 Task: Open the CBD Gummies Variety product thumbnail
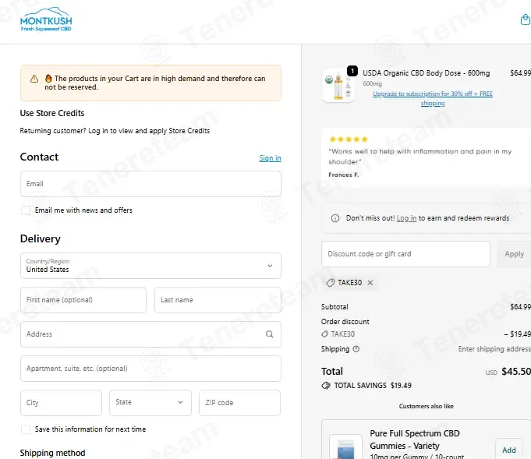(345, 447)
